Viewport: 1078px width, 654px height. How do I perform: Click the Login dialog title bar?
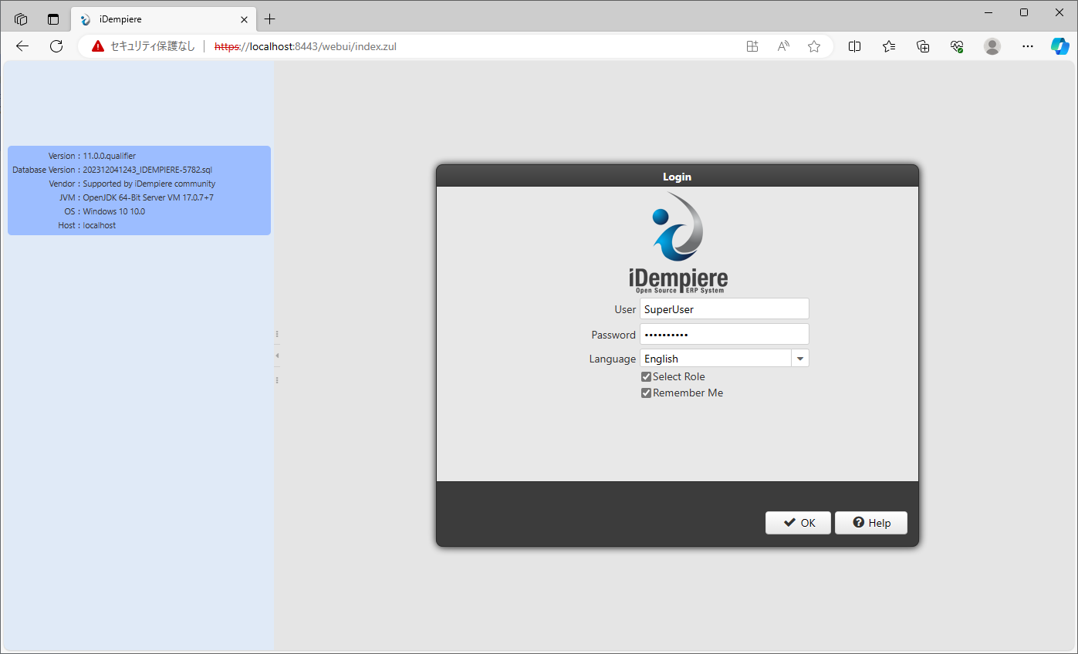coord(678,177)
